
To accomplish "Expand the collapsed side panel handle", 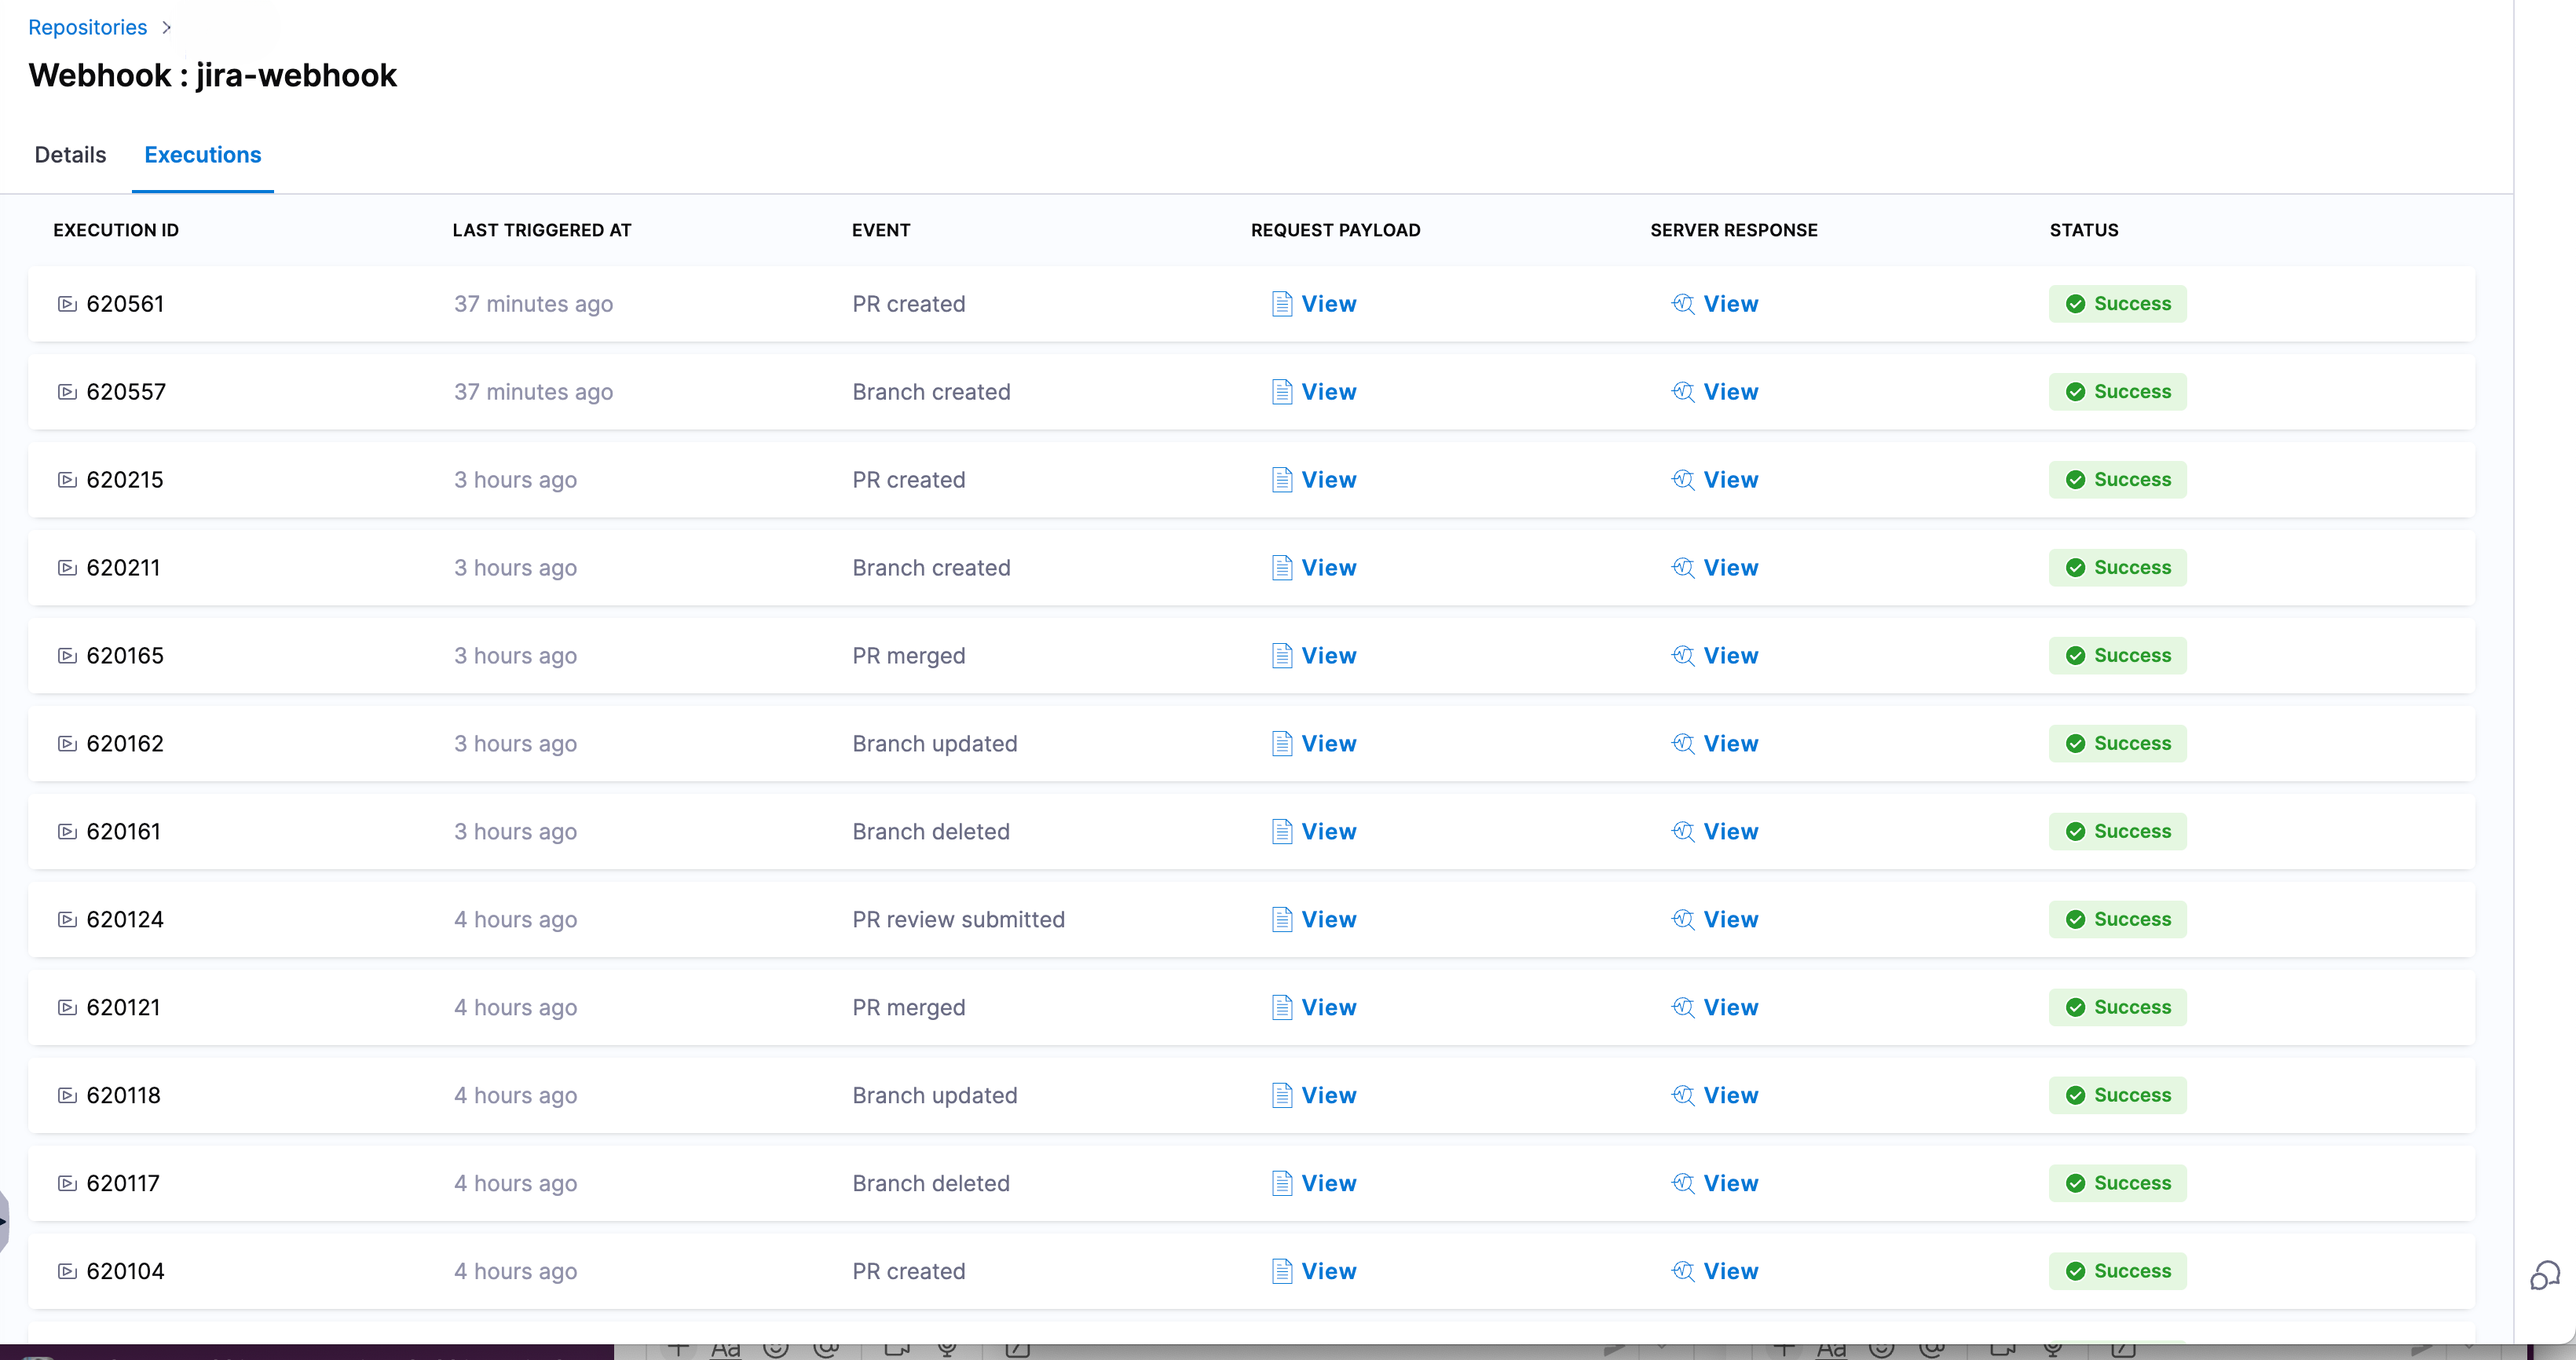I will [4, 1220].
